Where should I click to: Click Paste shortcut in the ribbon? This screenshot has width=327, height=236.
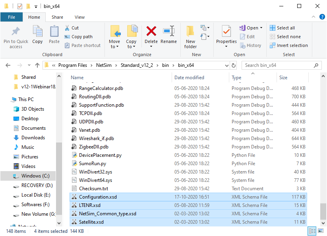(x=83, y=45)
